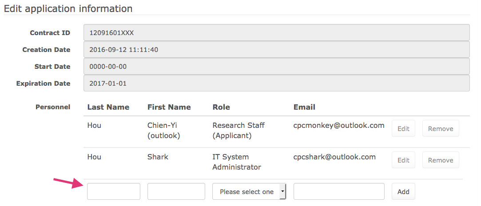Click the Email column header
Screen dimensions: 481x206
(304, 107)
